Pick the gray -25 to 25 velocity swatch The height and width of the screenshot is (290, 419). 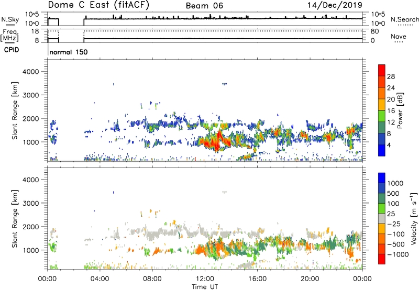[x=382, y=218]
